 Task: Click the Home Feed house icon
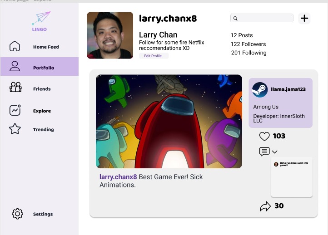pyautogui.click(x=15, y=46)
